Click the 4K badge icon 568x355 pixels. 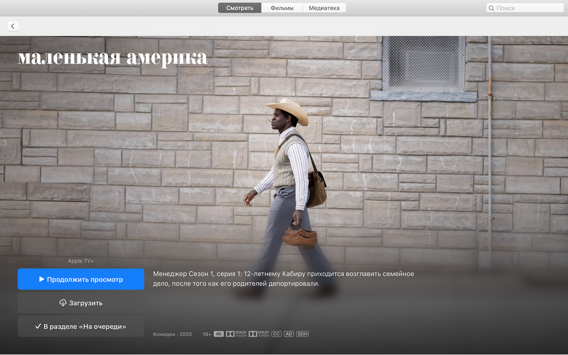coord(218,334)
